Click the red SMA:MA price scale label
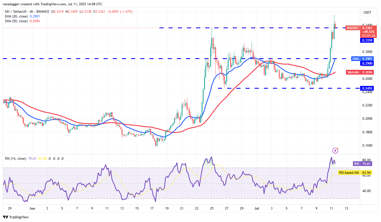The width and height of the screenshot is (381, 222). tap(353, 72)
